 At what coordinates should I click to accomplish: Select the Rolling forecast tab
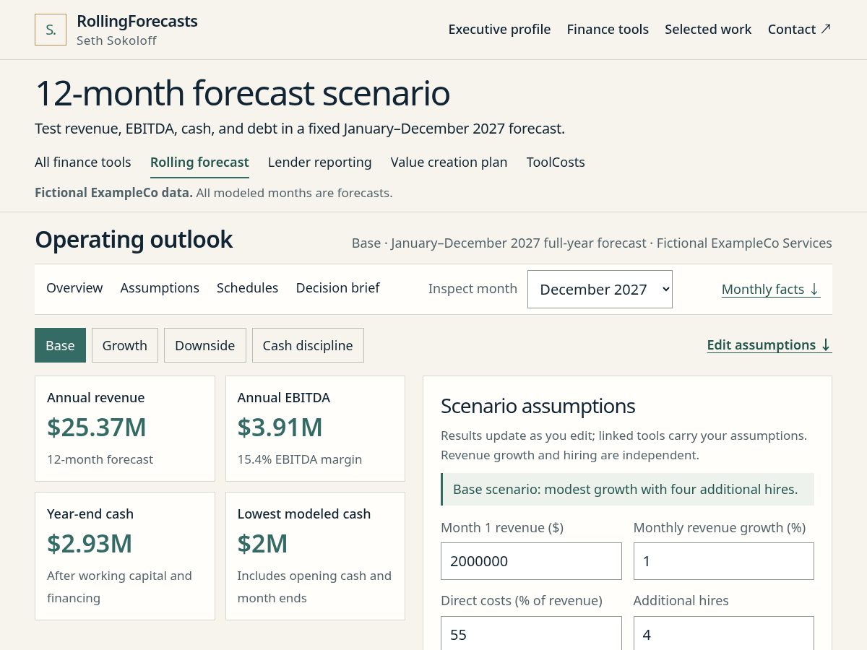coord(199,162)
